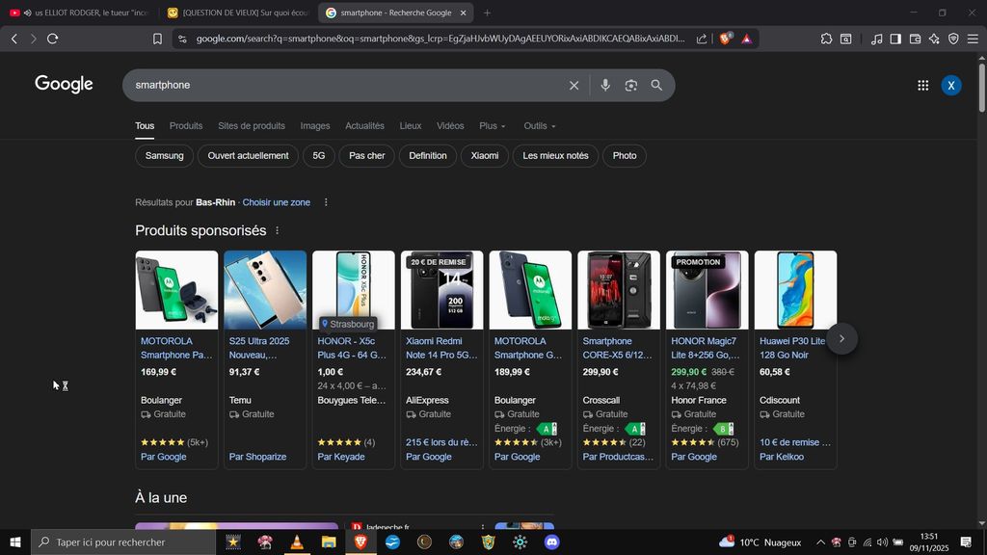Toggle the Brave VPN shield button
Image resolution: width=987 pixels, height=555 pixels.
pos(953,39)
